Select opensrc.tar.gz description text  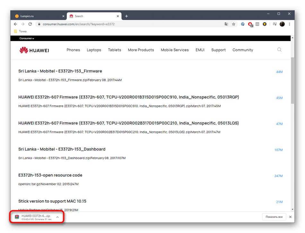point(48,184)
